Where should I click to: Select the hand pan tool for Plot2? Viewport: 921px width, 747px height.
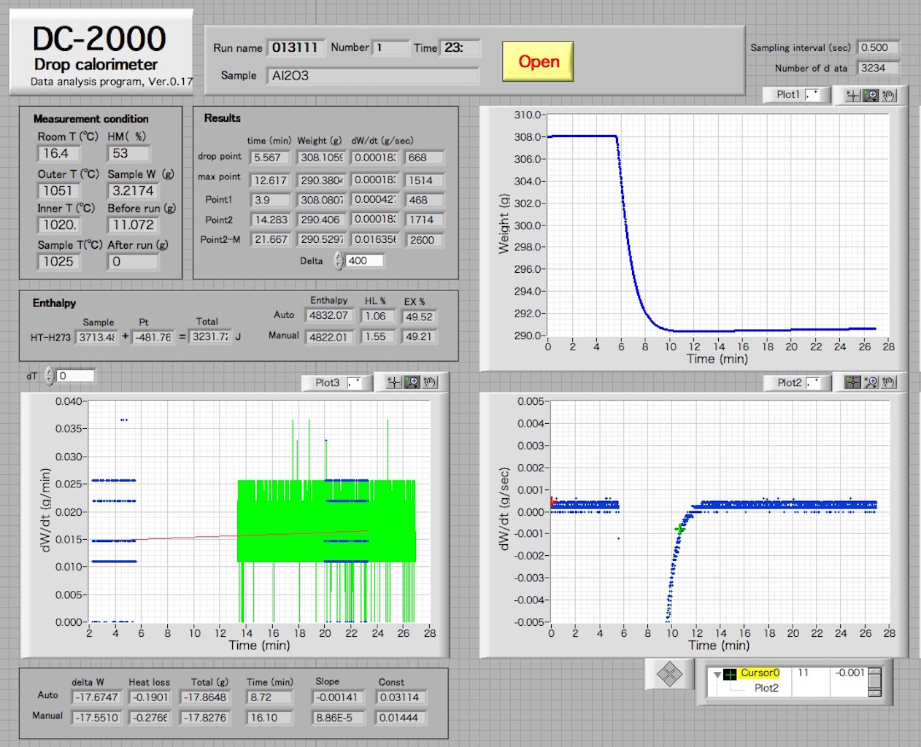pos(888,382)
